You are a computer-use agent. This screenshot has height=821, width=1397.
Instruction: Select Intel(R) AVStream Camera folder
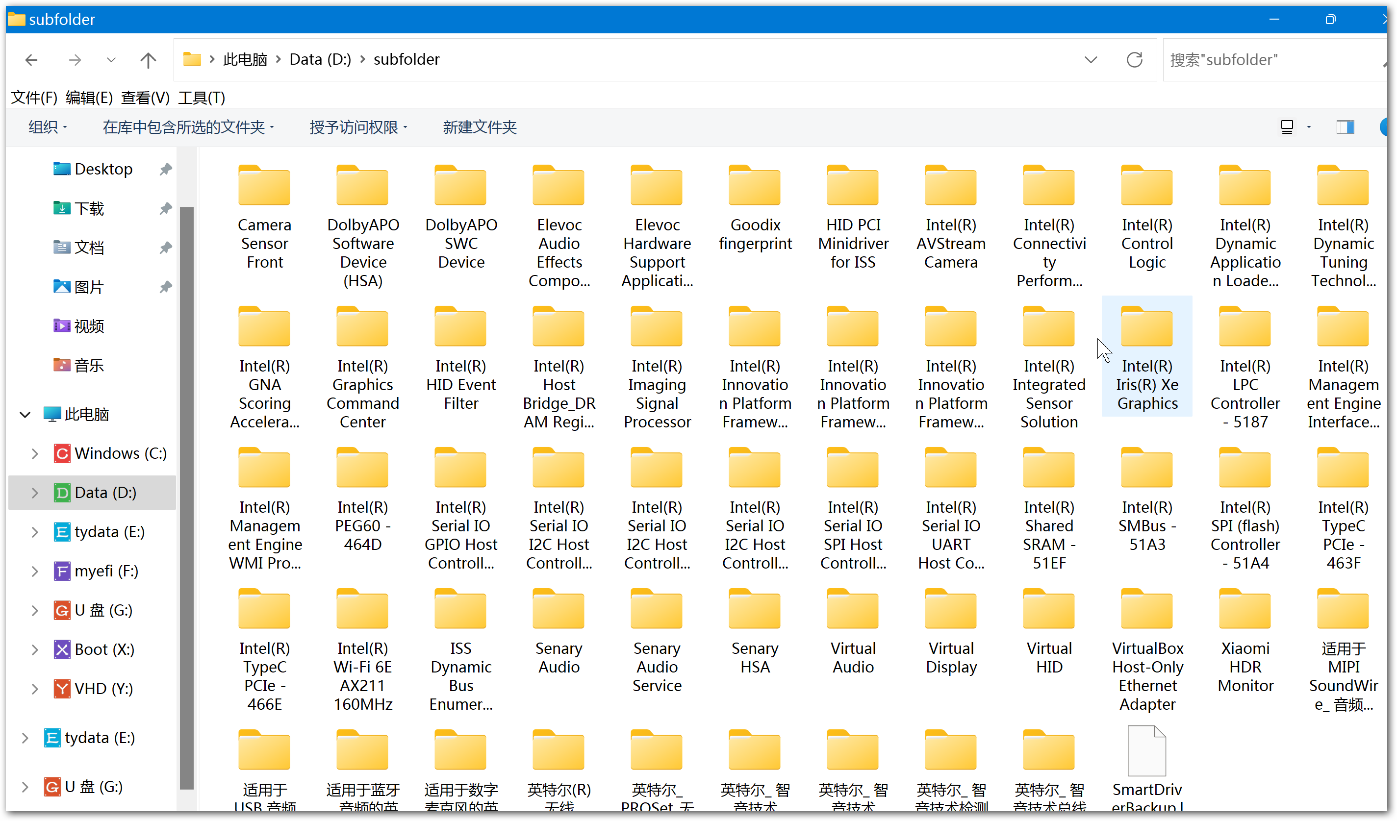[951, 218]
